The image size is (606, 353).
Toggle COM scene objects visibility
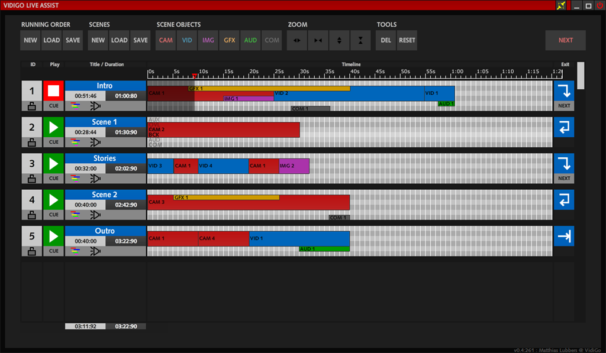coord(272,40)
